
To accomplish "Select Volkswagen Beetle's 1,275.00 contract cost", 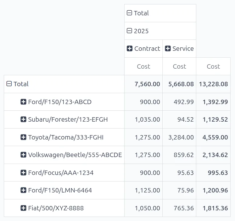I will pos(143,155).
